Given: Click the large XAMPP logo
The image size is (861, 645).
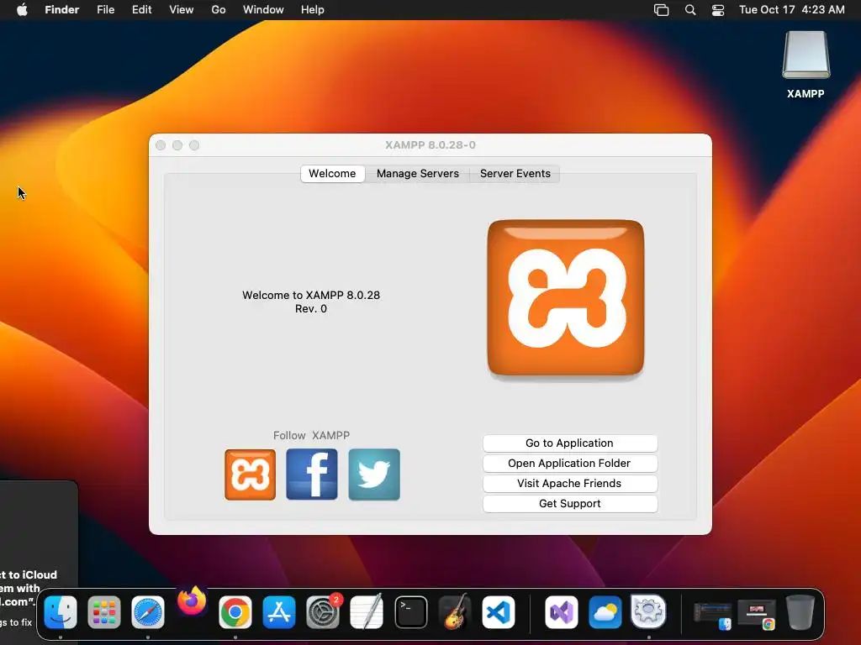Looking at the screenshot, I should coord(566,298).
